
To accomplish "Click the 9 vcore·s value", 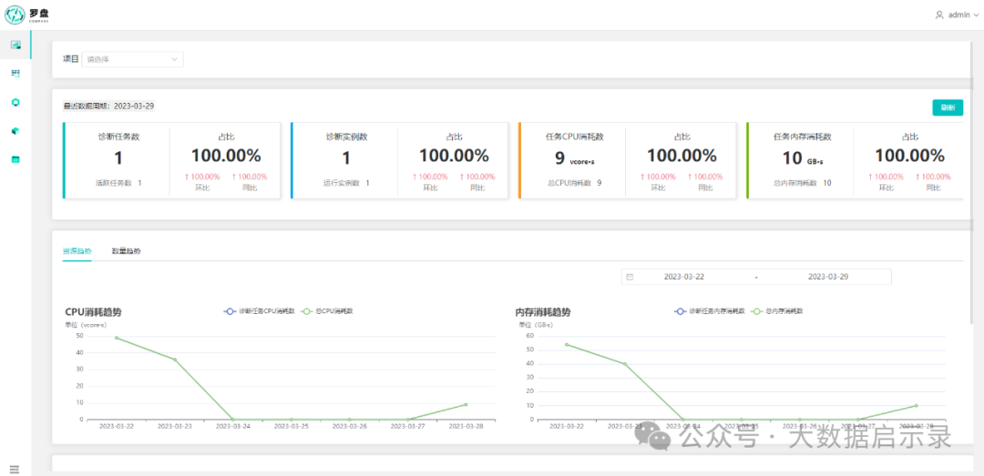I will 574,158.
